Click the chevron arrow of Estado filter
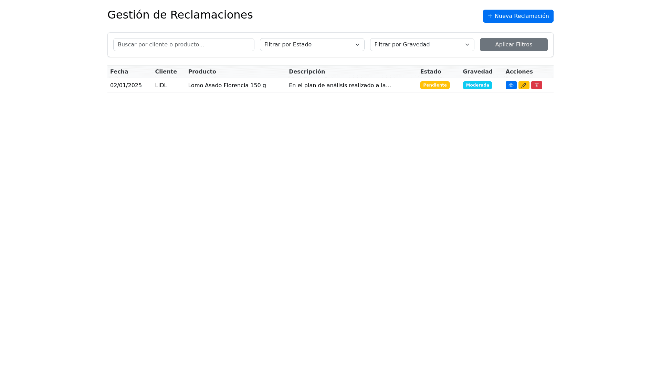The width and height of the screenshot is (661, 371). 357,45
